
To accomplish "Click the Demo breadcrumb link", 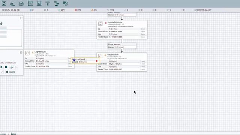I will coord(13,134).
